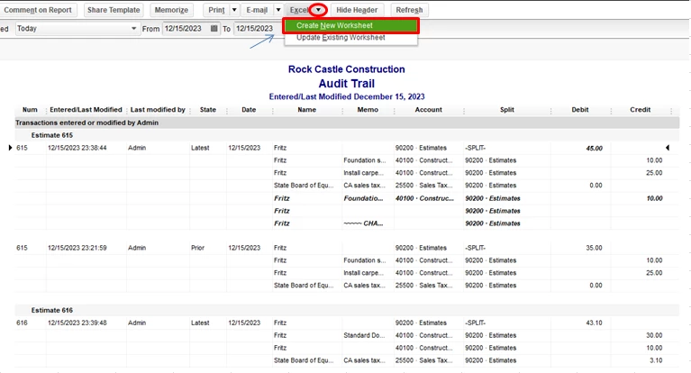Refresh the report
Viewport: 691px width, 373px height.
(409, 10)
